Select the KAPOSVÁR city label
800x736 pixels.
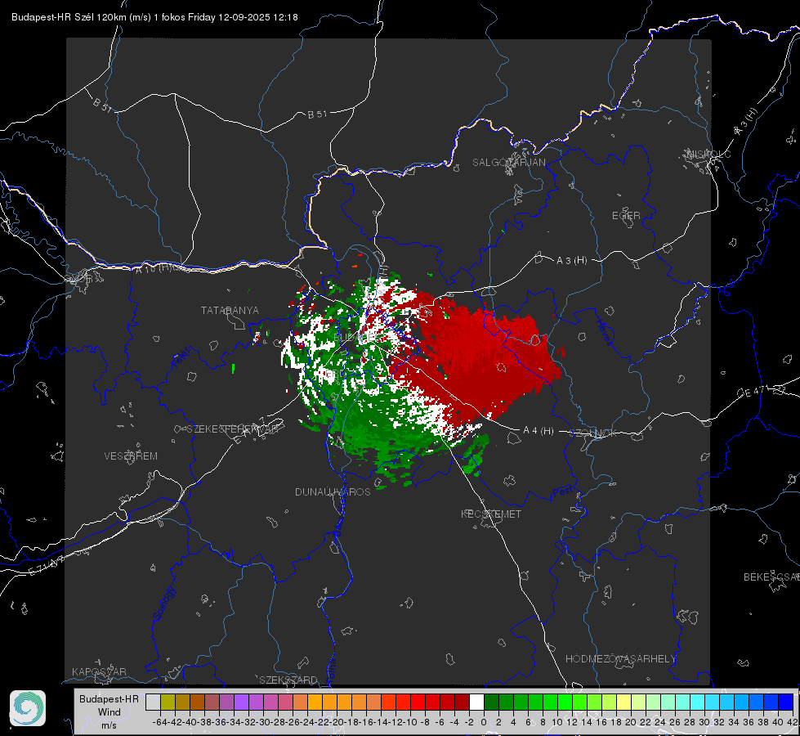[99, 671]
